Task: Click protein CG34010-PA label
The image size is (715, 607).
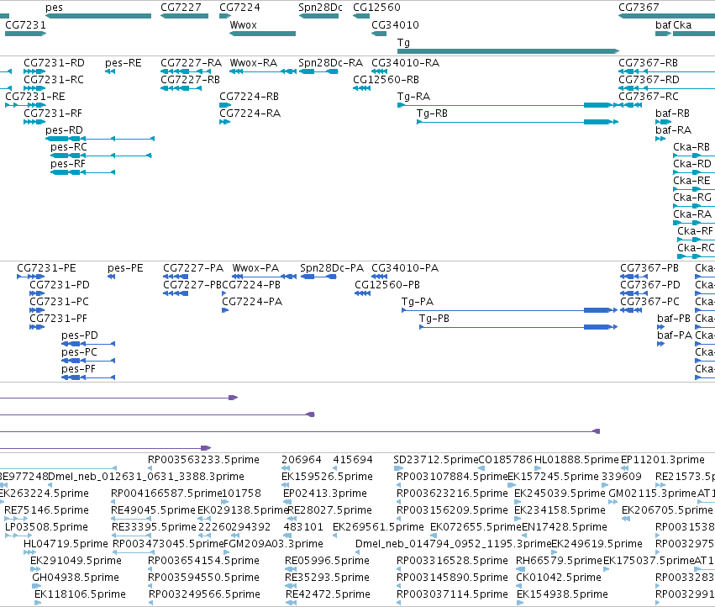Action: point(405,268)
